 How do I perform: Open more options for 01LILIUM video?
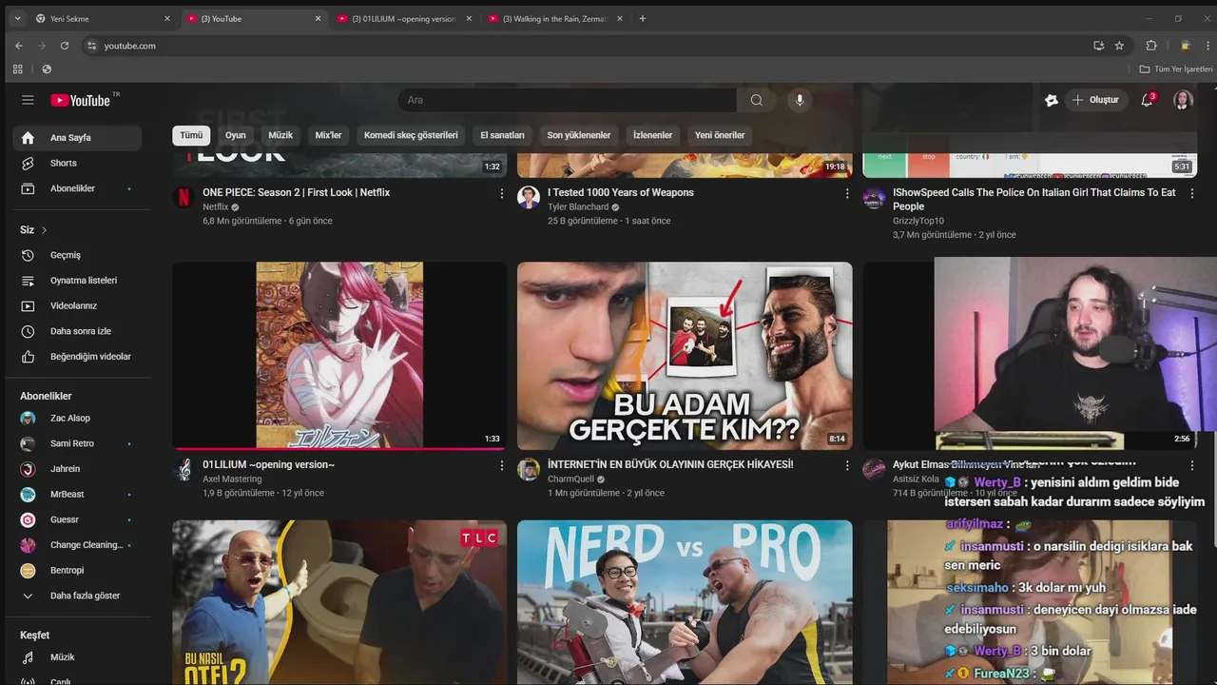coord(502,465)
